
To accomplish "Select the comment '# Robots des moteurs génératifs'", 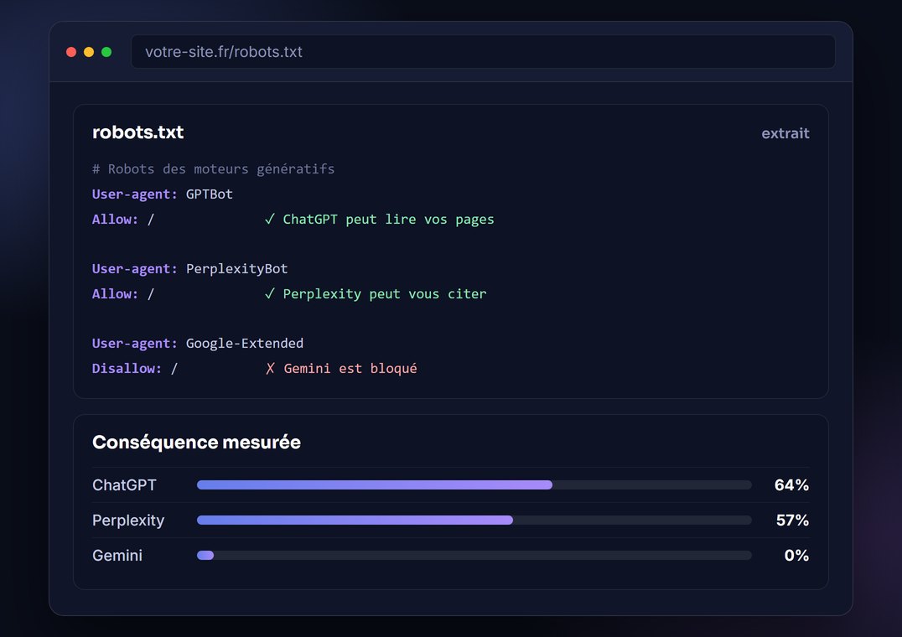I will click(x=214, y=169).
